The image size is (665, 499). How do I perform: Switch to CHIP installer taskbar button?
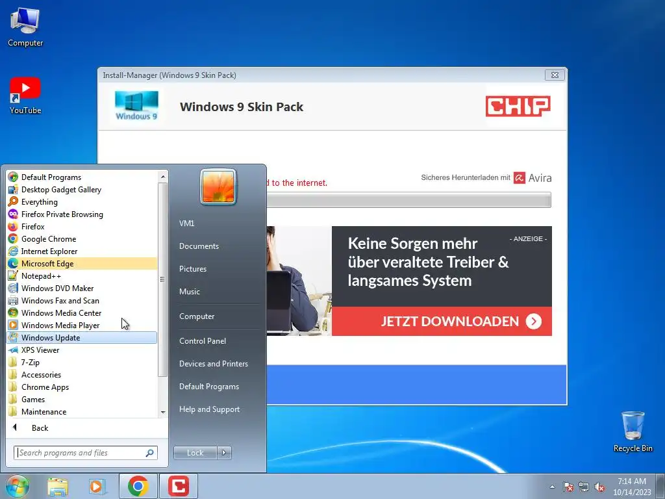pos(179,486)
